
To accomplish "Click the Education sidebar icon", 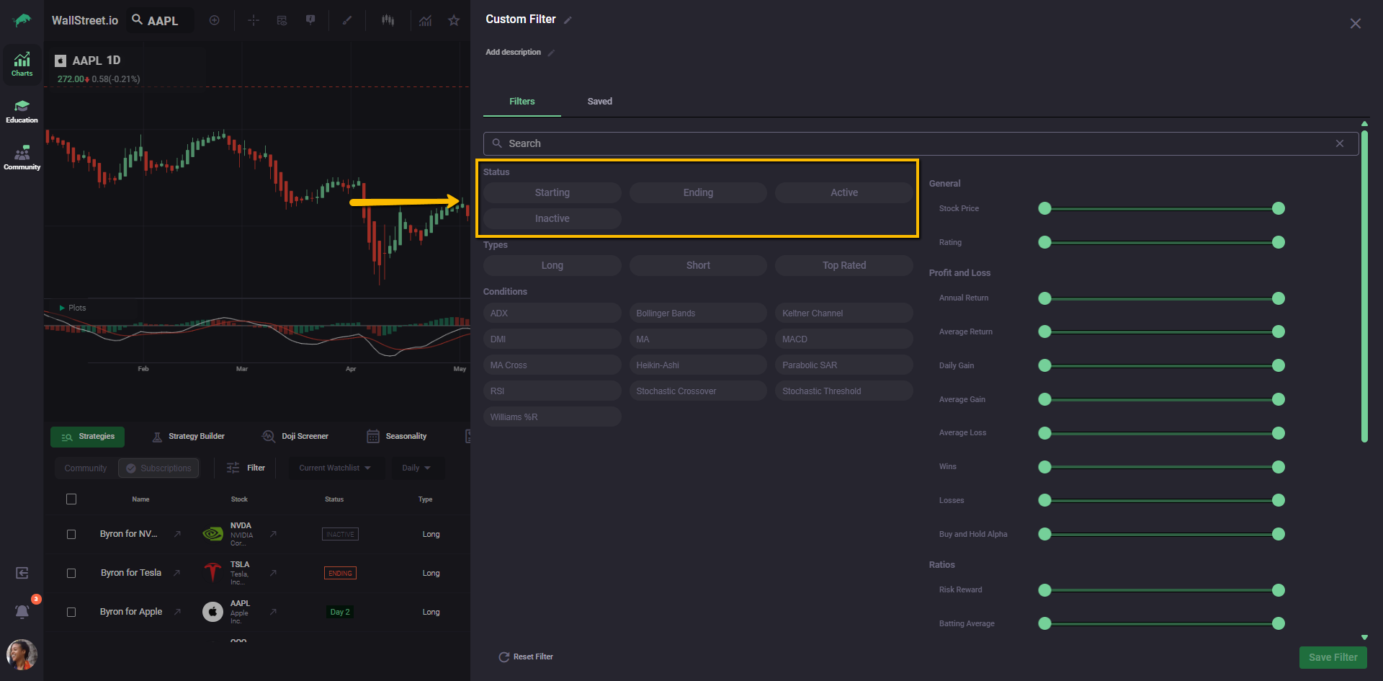I will click(x=22, y=111).
